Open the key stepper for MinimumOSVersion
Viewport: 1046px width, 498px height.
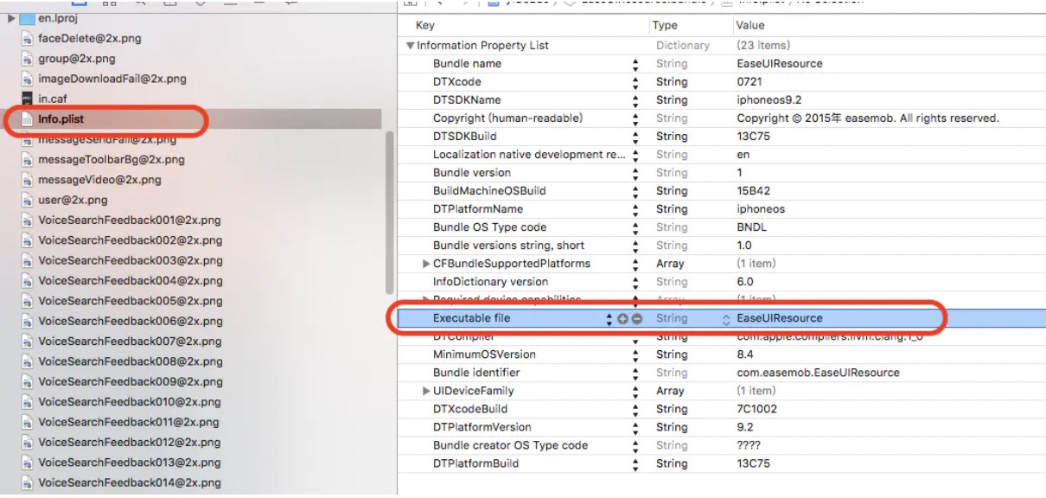click(635, 354)
